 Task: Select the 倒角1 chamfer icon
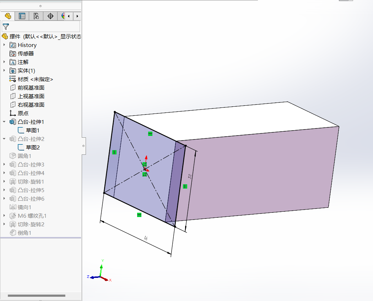(12, 233)
